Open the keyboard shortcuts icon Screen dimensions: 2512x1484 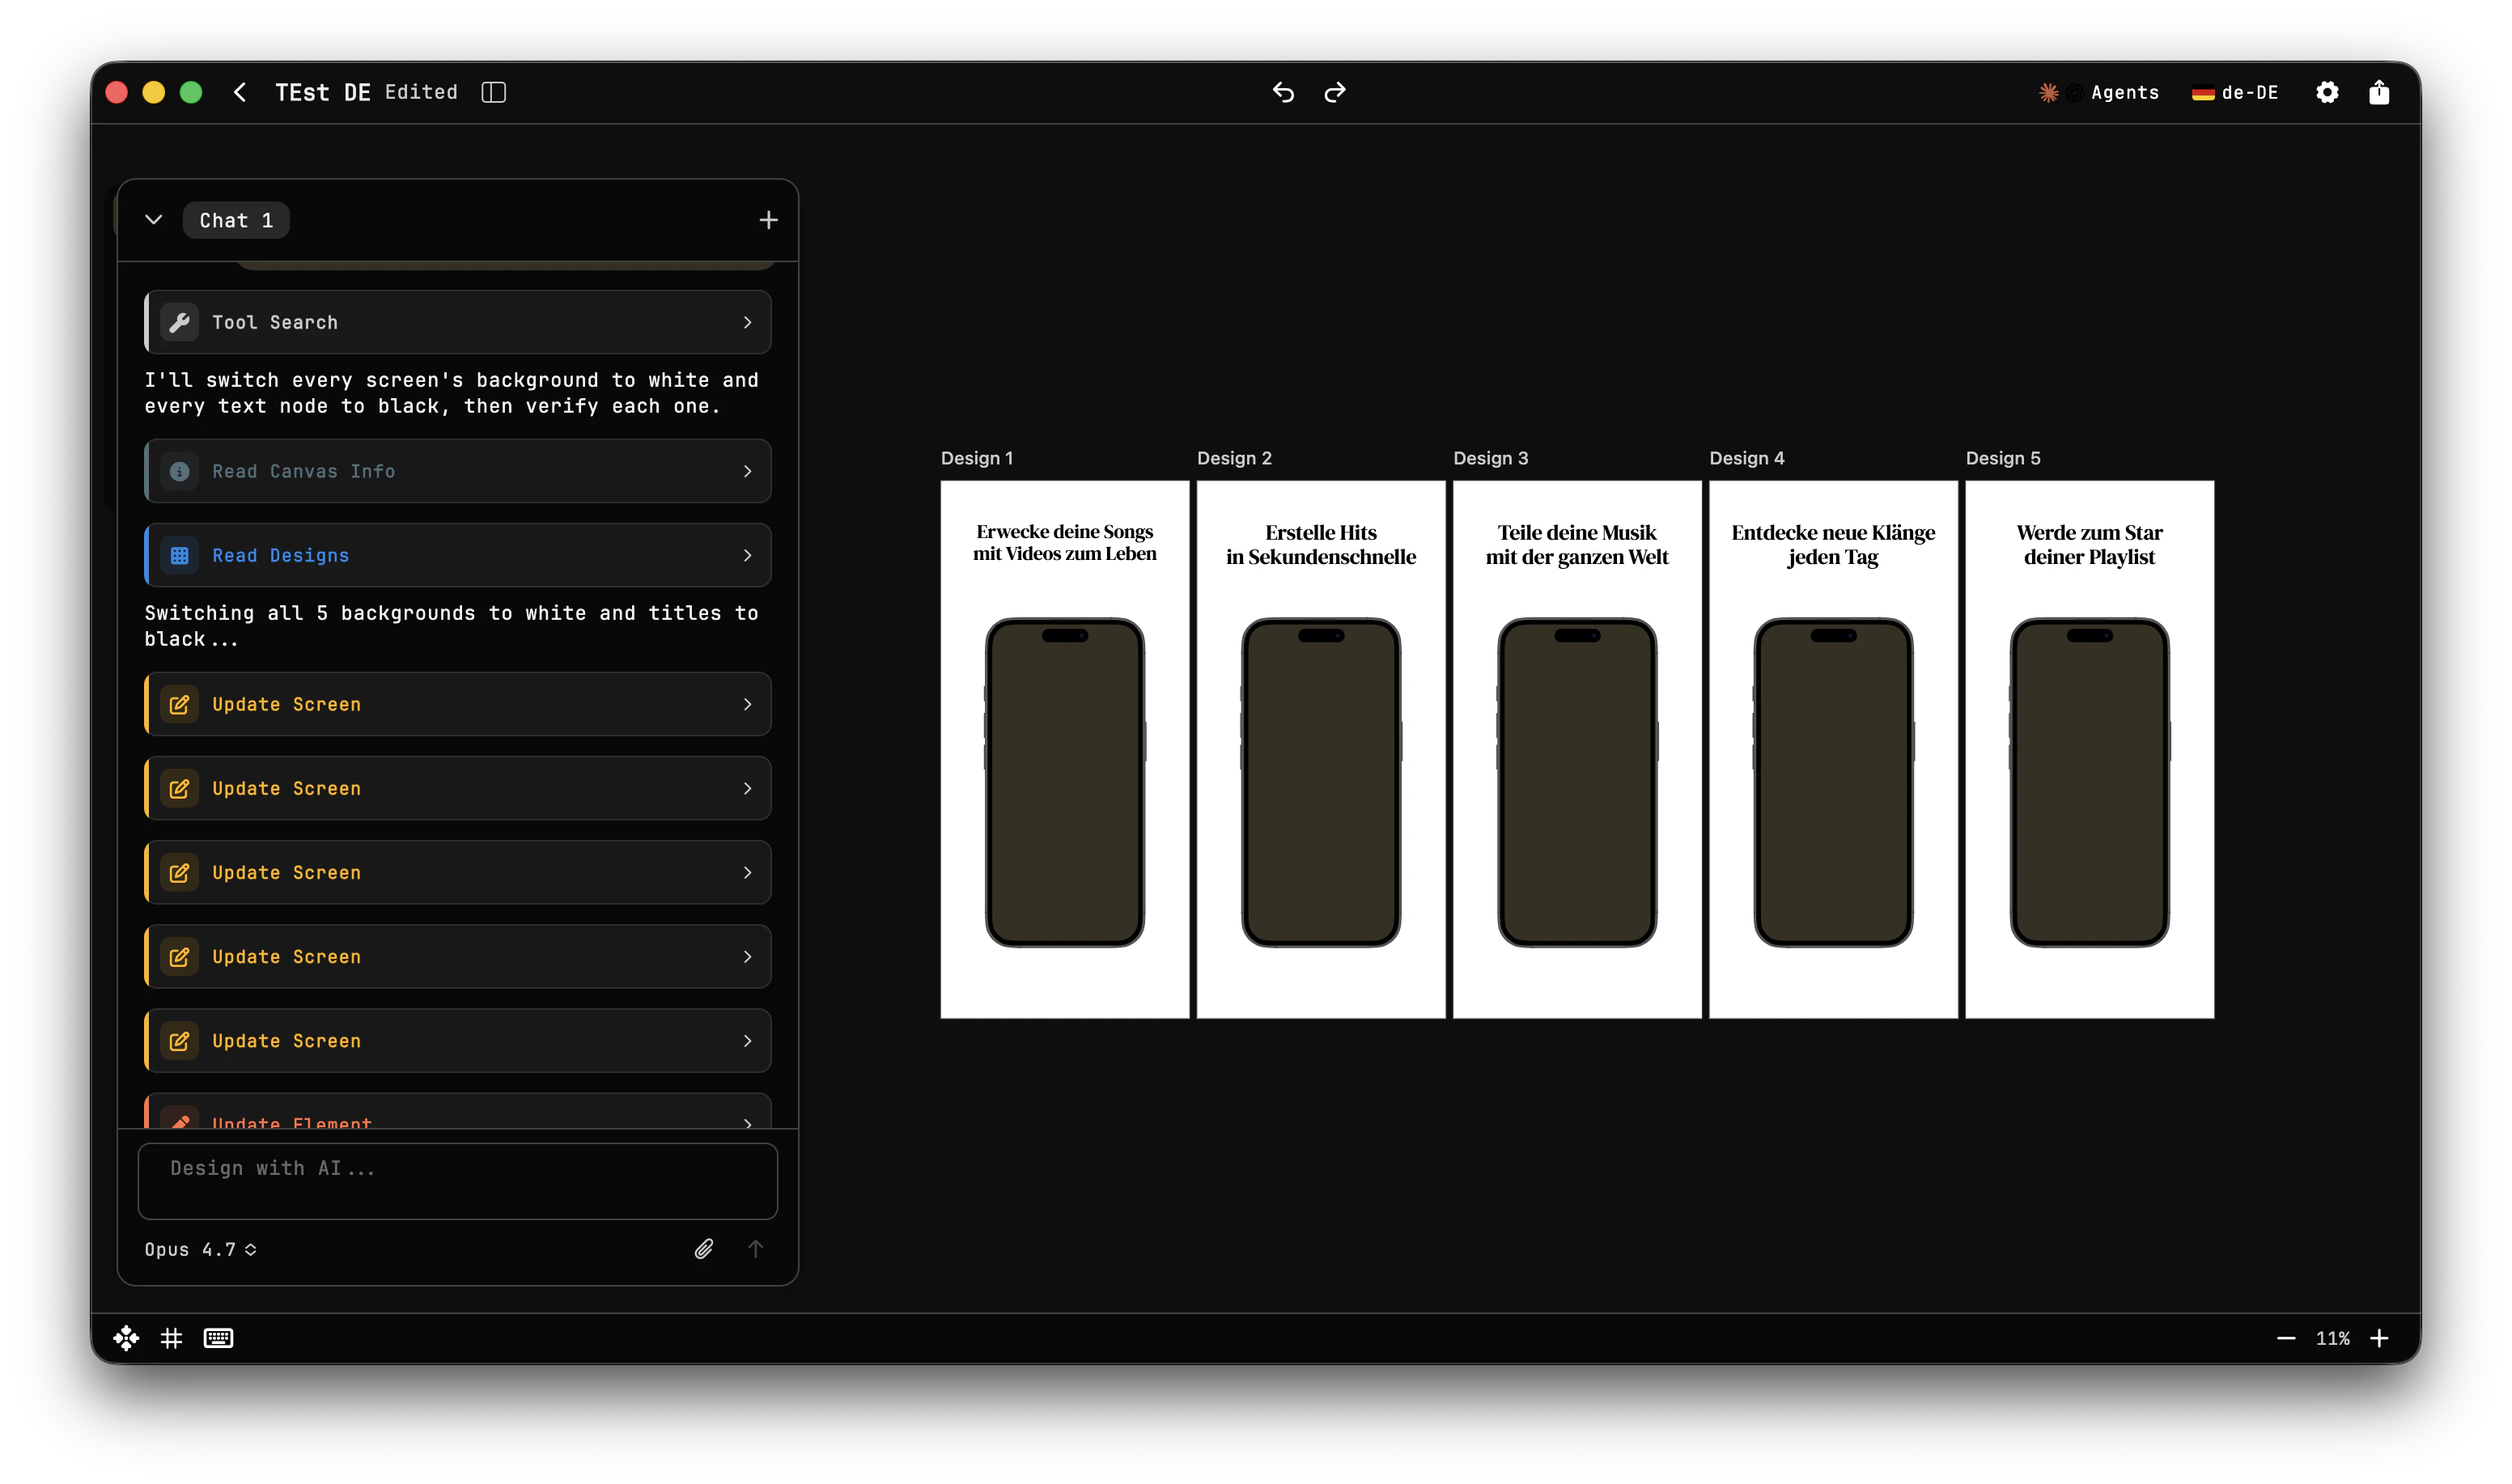[x=218, y=1337]
